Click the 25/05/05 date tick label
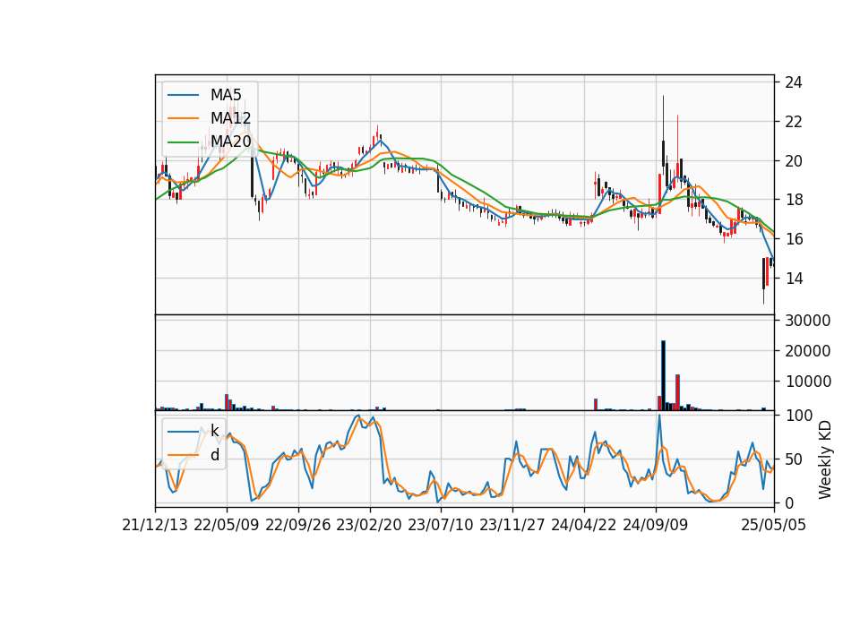Viewport: 860px width, 618px height. pos(773,525)
